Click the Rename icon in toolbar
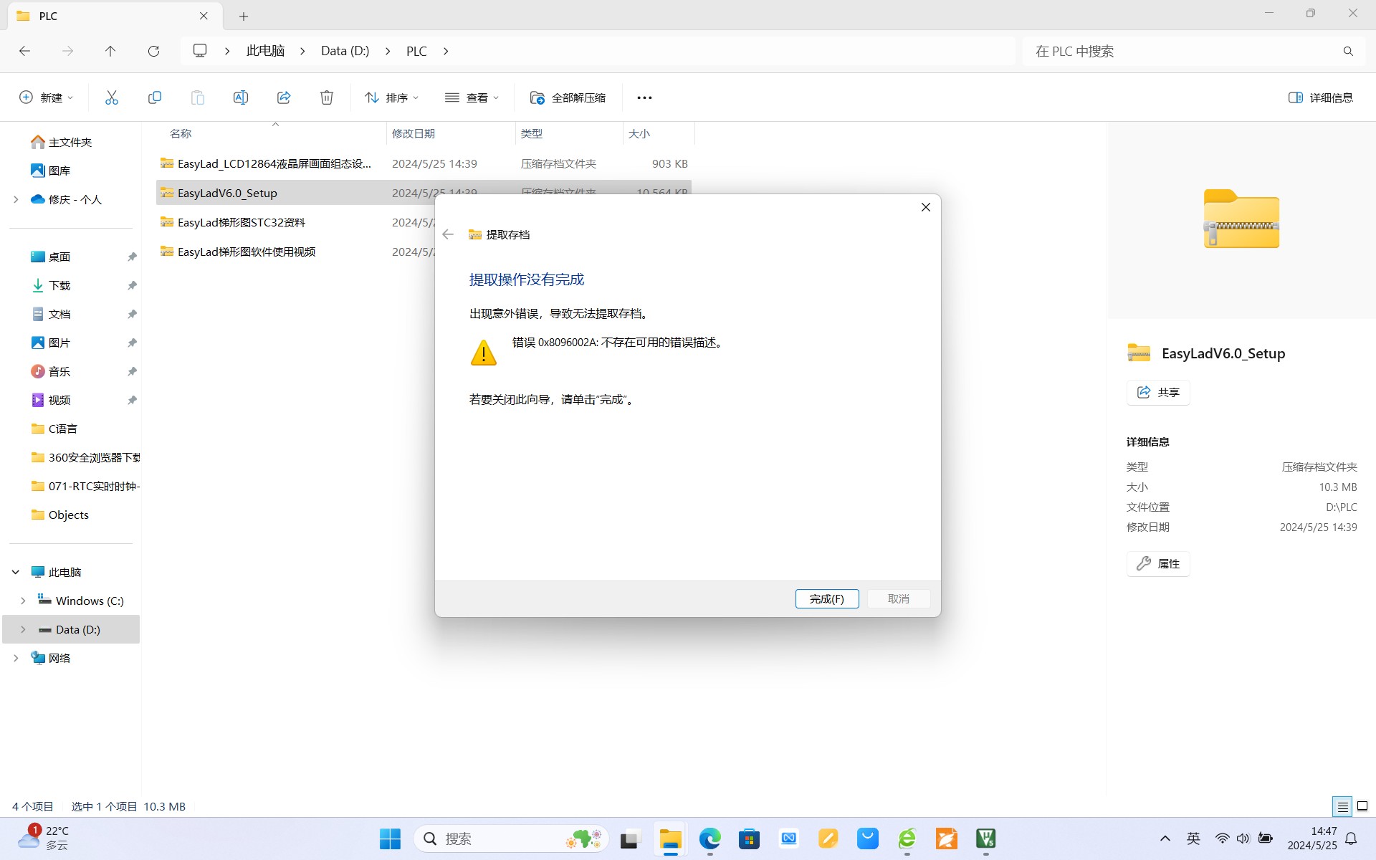This screenshot has height=860, width=1376. (x=241, y=97)
